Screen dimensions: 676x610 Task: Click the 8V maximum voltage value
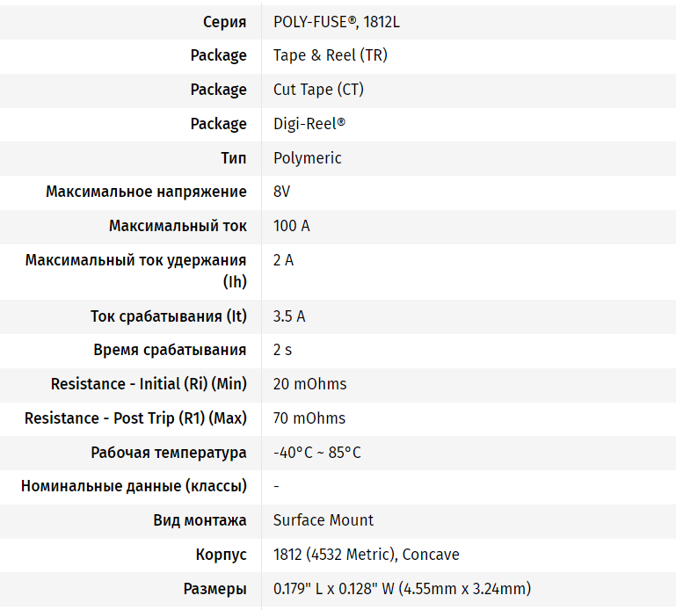281,192
